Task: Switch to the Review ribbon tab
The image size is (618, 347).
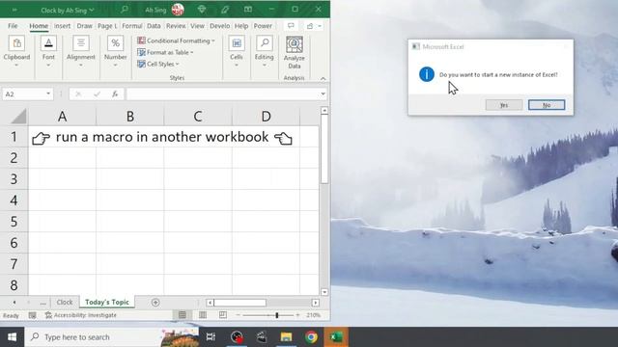Action: [x=176, y=26]
